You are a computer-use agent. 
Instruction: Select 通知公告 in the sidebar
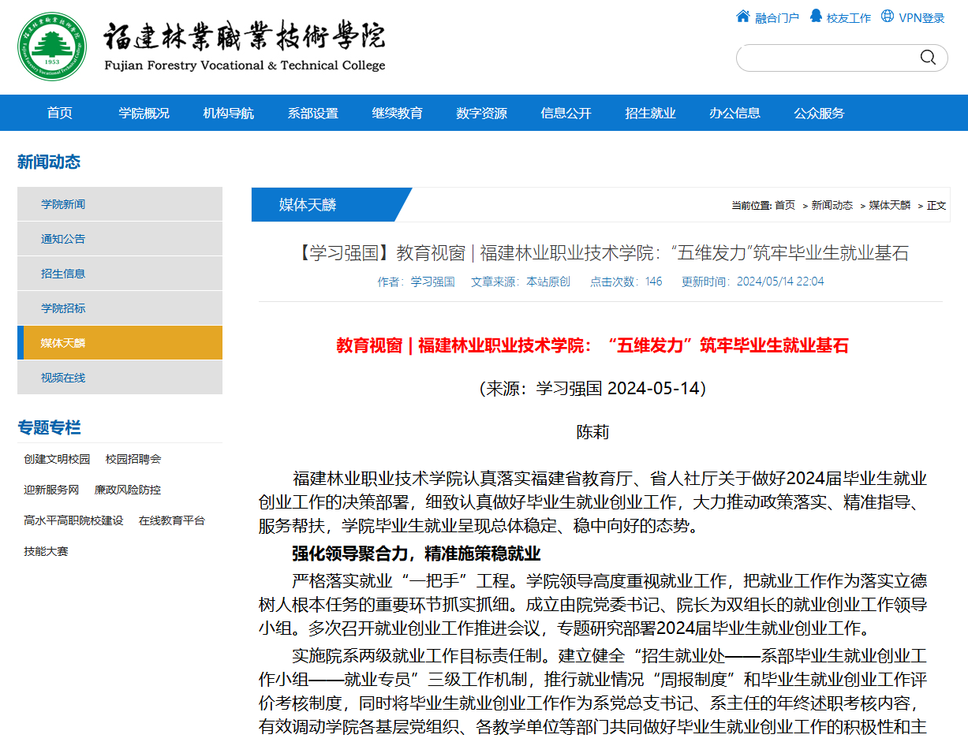point(63,239)
